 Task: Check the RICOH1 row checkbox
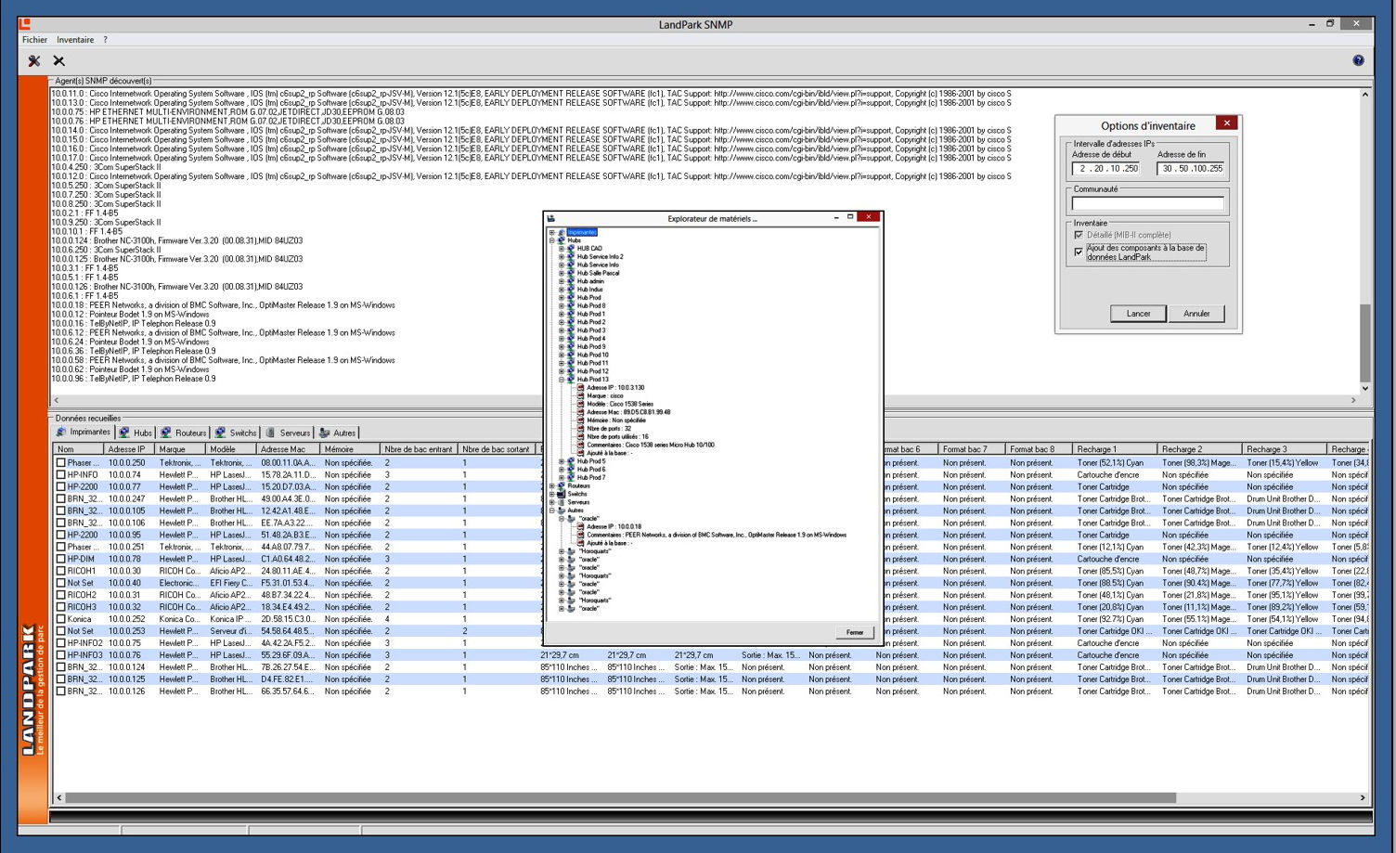[x=61, y=571]
